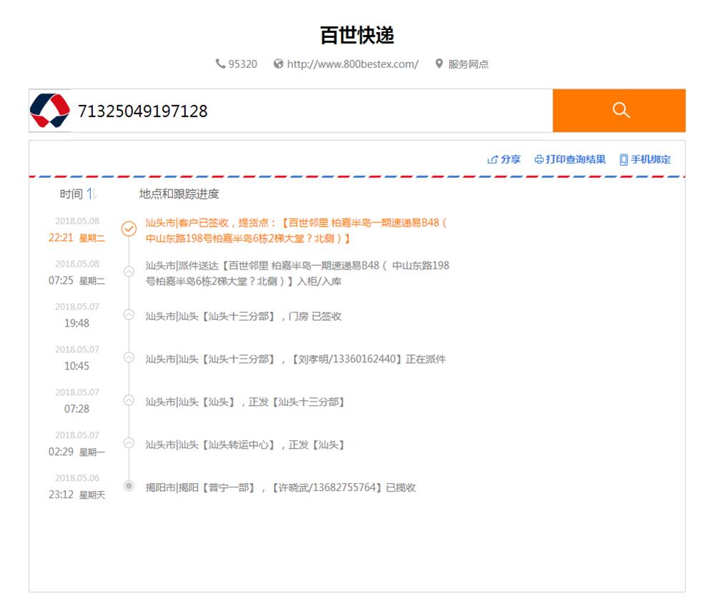Click the share arrow icon
The height and width of the screenshot is (606, 715).
pyautogui.click(x=493, y=159)
